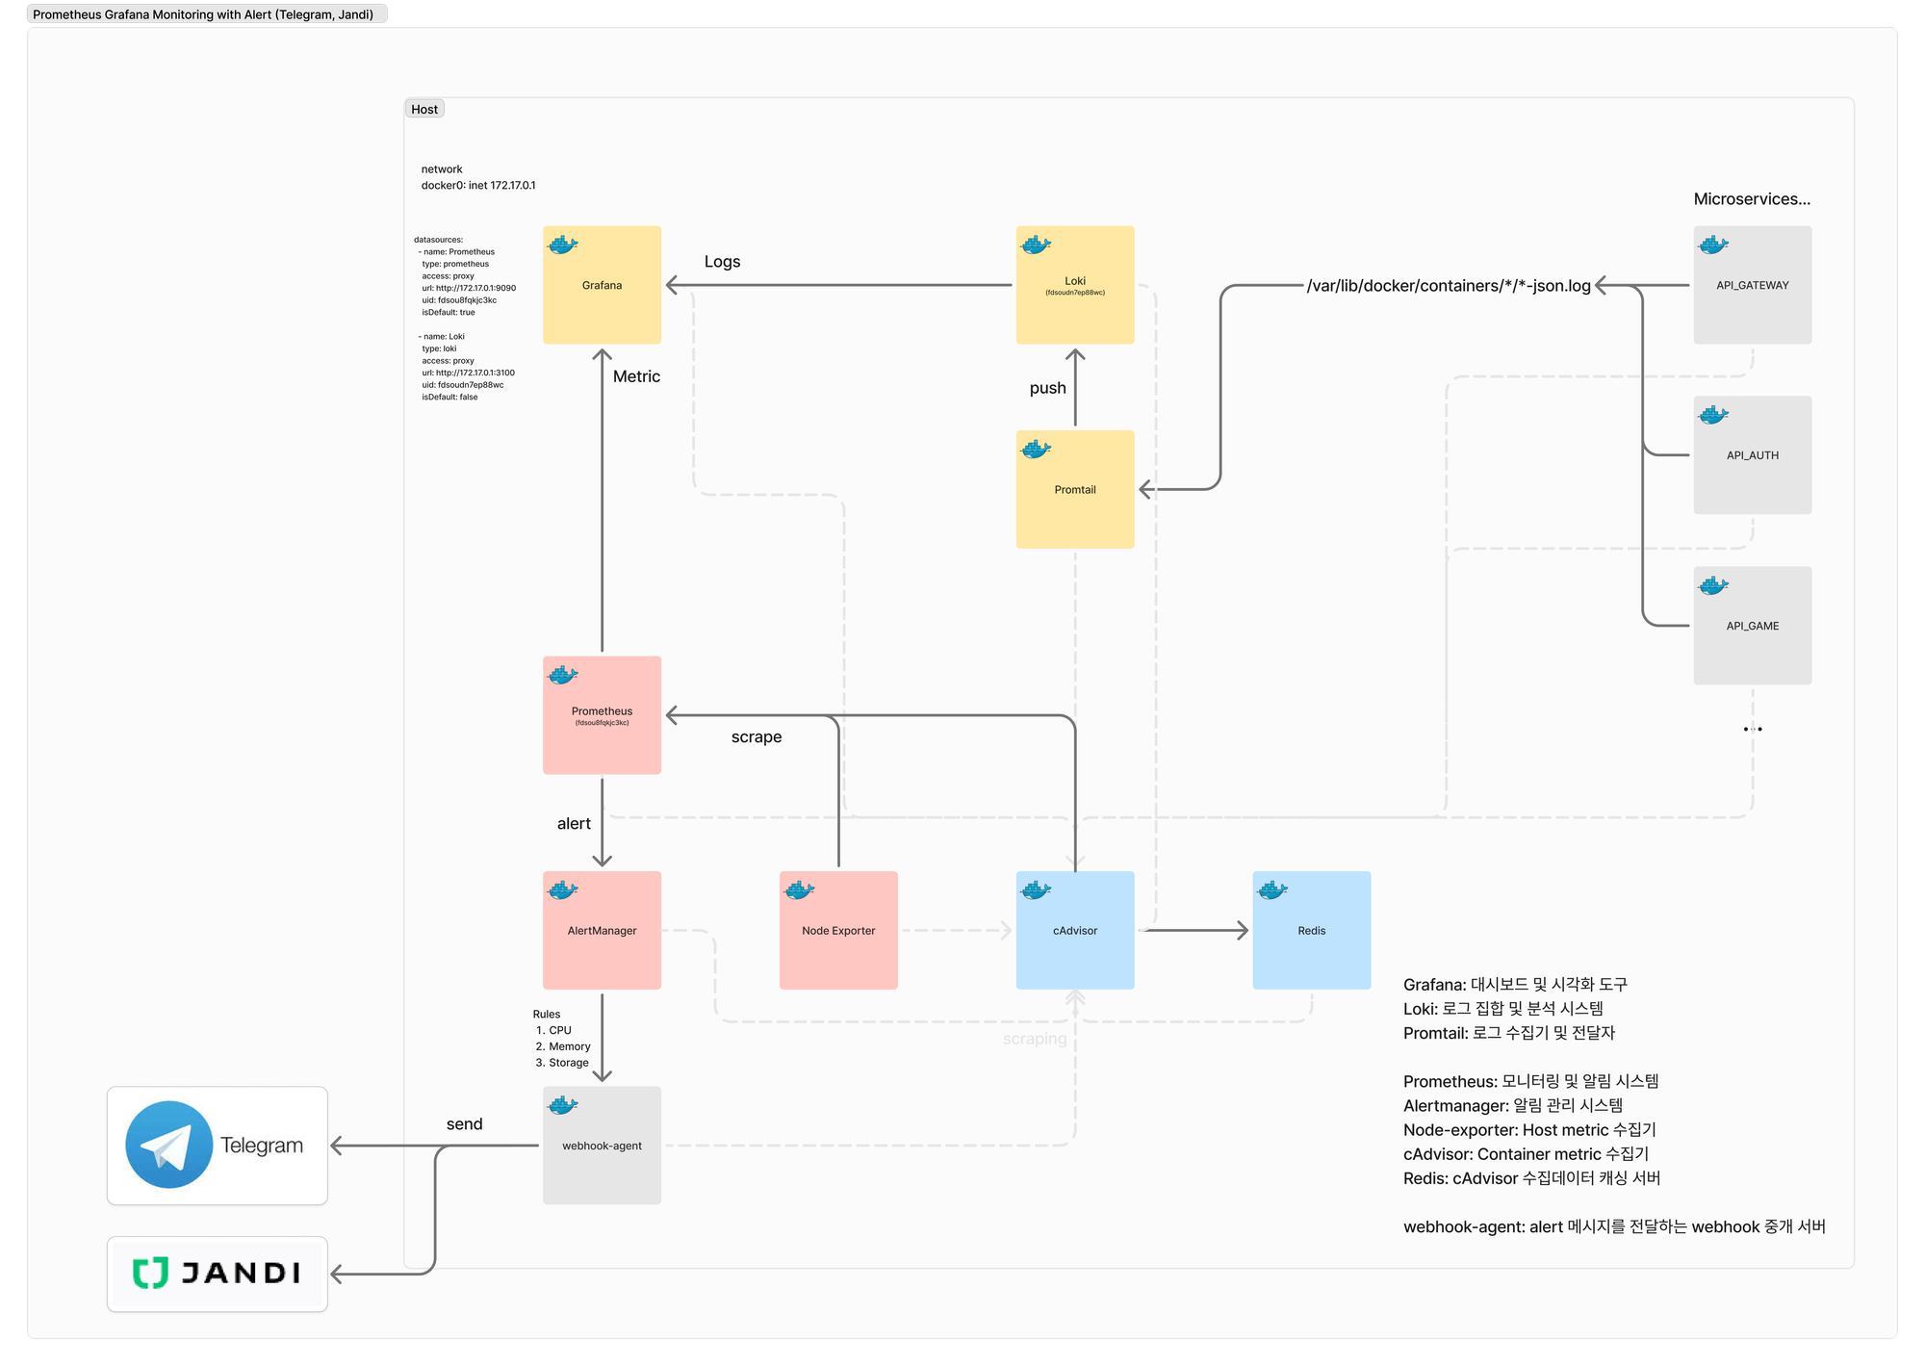Click Docker icon on API_GATEWAY box
The height and width of the screenshot is (1366, 1925).
click(1713, 245)
